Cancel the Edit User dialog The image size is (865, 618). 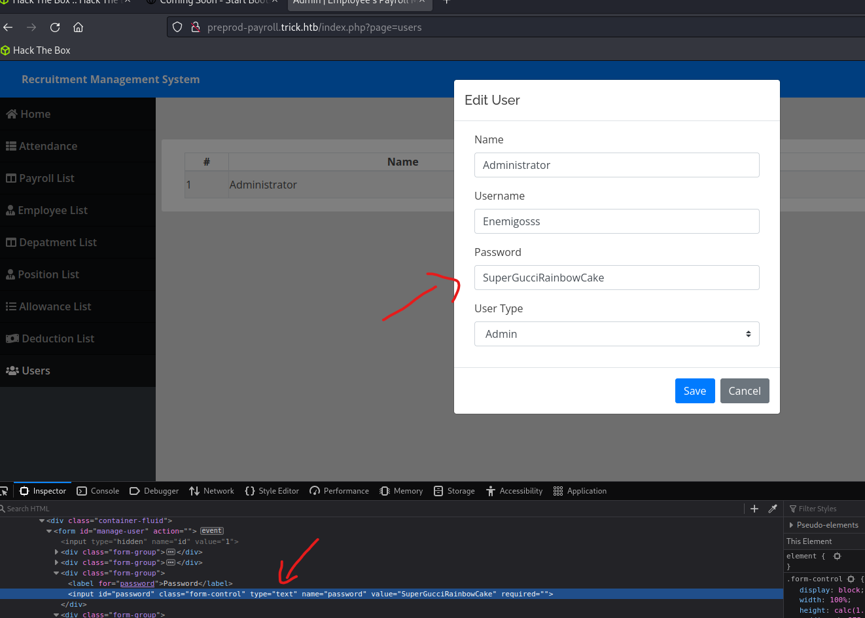(745, 391)
